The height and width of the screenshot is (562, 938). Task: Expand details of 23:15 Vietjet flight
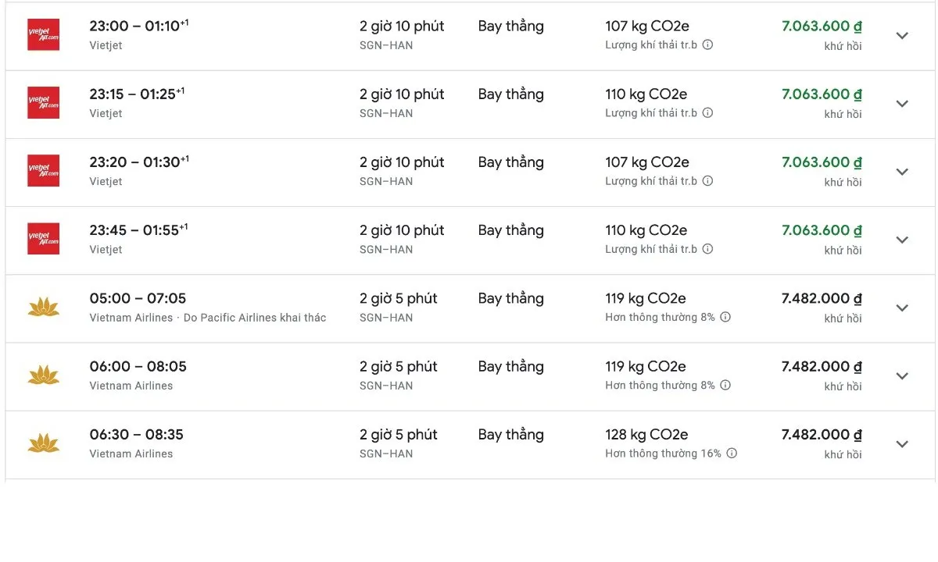pos(902,104)
